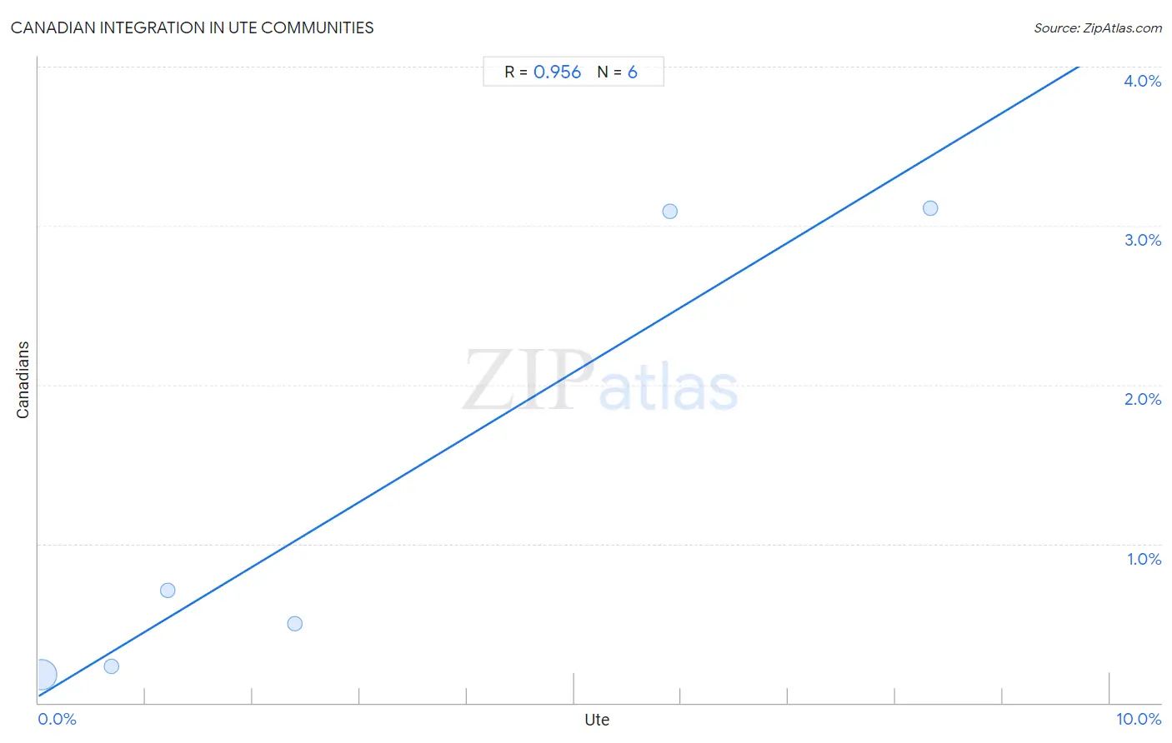
Task: Click the largest data bubble near the origin
Action: click(x=42, y=675)
